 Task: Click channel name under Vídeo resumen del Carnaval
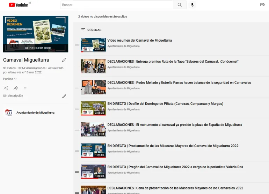pos(124,46)
